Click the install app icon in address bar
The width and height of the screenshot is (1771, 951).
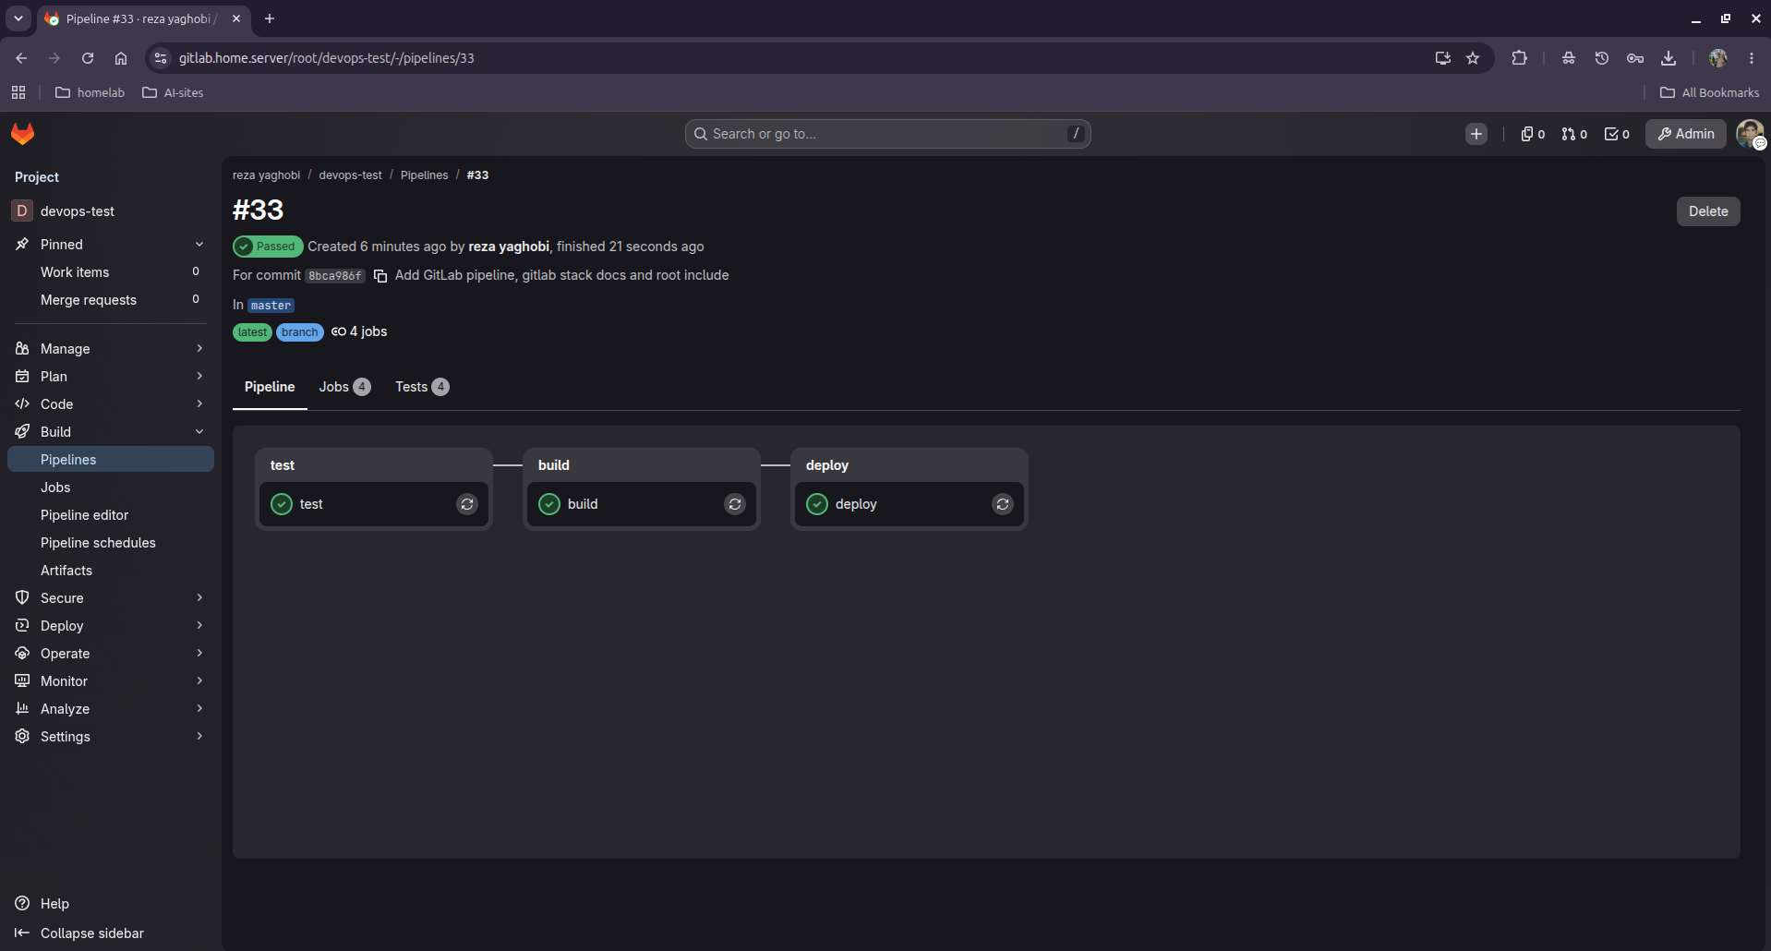(x=1443, y=58)
